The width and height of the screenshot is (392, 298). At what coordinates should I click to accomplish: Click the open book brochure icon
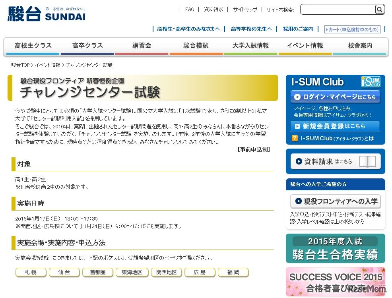[367, 161]
